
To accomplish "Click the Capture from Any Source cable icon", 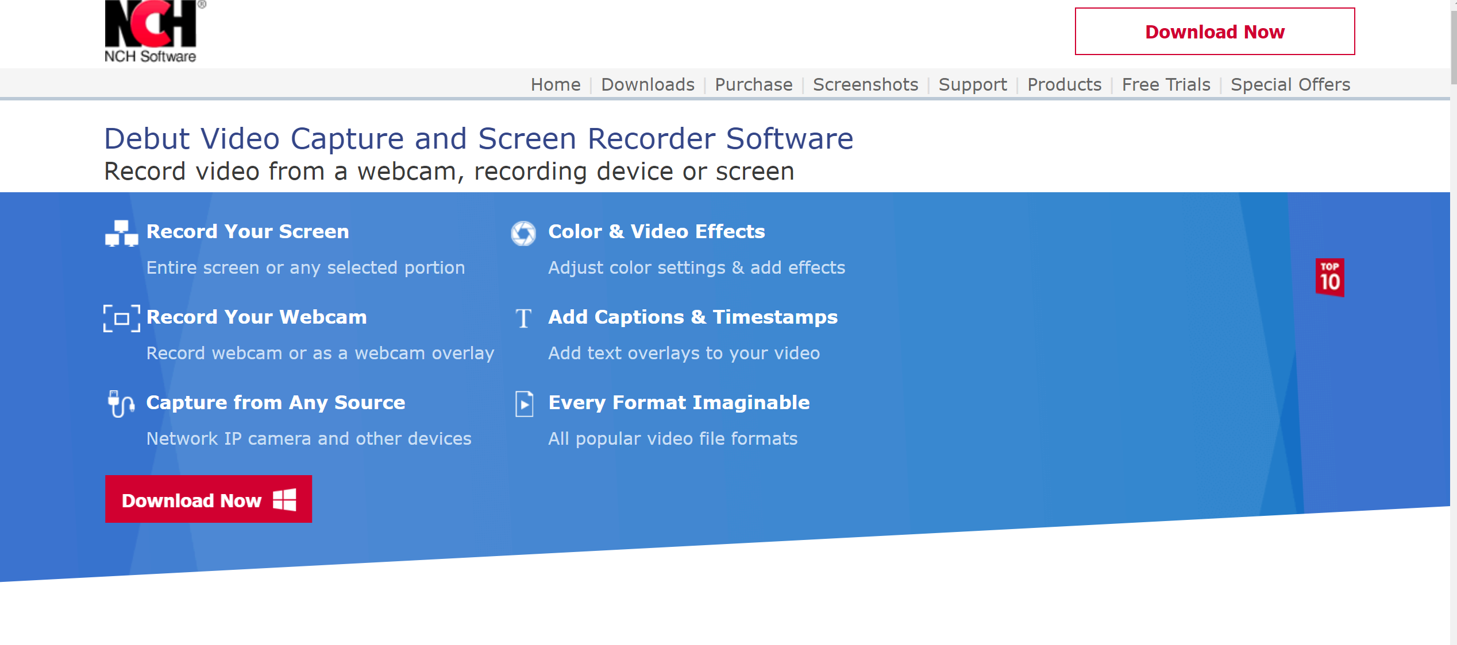I will [121, 404].
